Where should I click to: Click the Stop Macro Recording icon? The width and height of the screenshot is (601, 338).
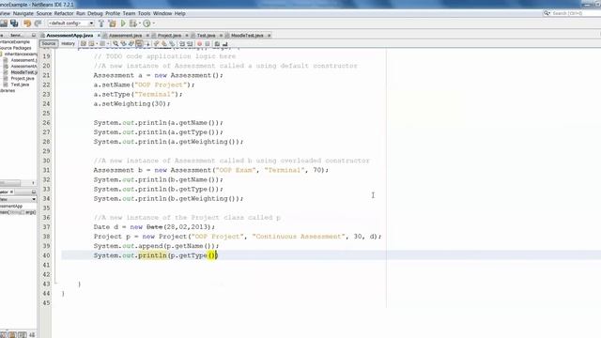[x=208, y=44]
